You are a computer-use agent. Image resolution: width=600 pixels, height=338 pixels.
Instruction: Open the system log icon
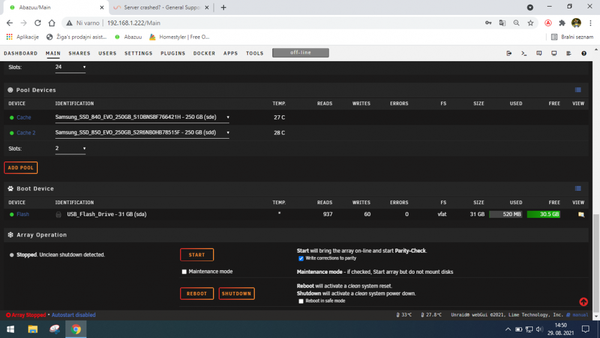tap(569, 53)
